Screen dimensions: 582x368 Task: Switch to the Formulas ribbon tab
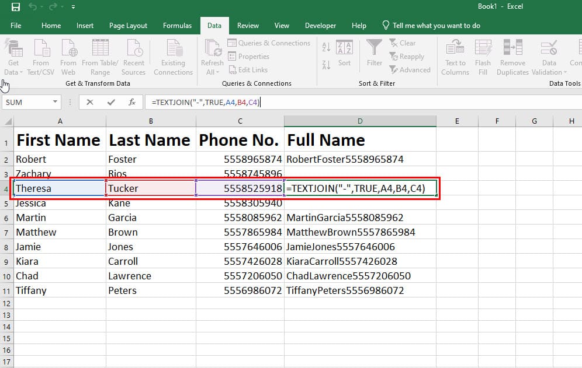coord(177,26)
